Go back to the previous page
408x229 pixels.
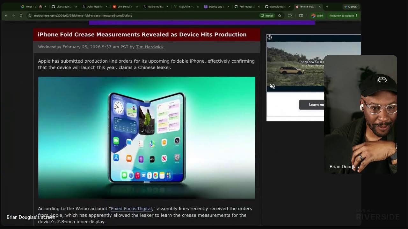6,16
